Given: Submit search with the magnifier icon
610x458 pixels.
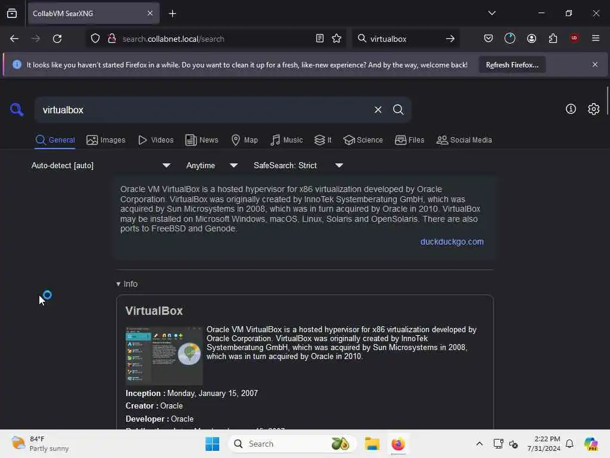Looking at the screenshot, I should coord(398,110).
